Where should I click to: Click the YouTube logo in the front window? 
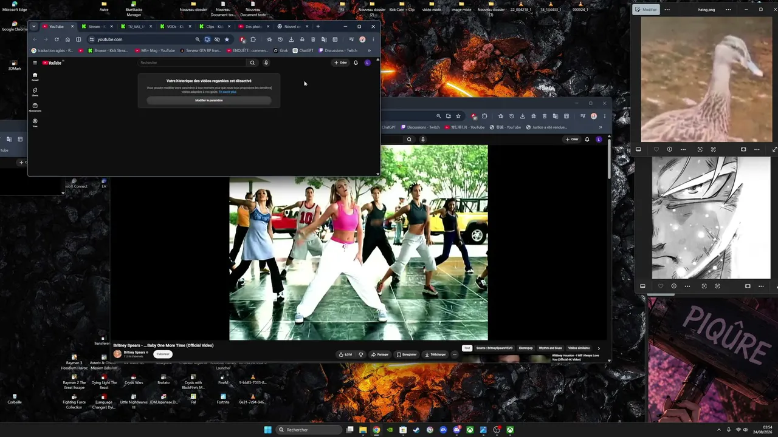pos(52,63)
